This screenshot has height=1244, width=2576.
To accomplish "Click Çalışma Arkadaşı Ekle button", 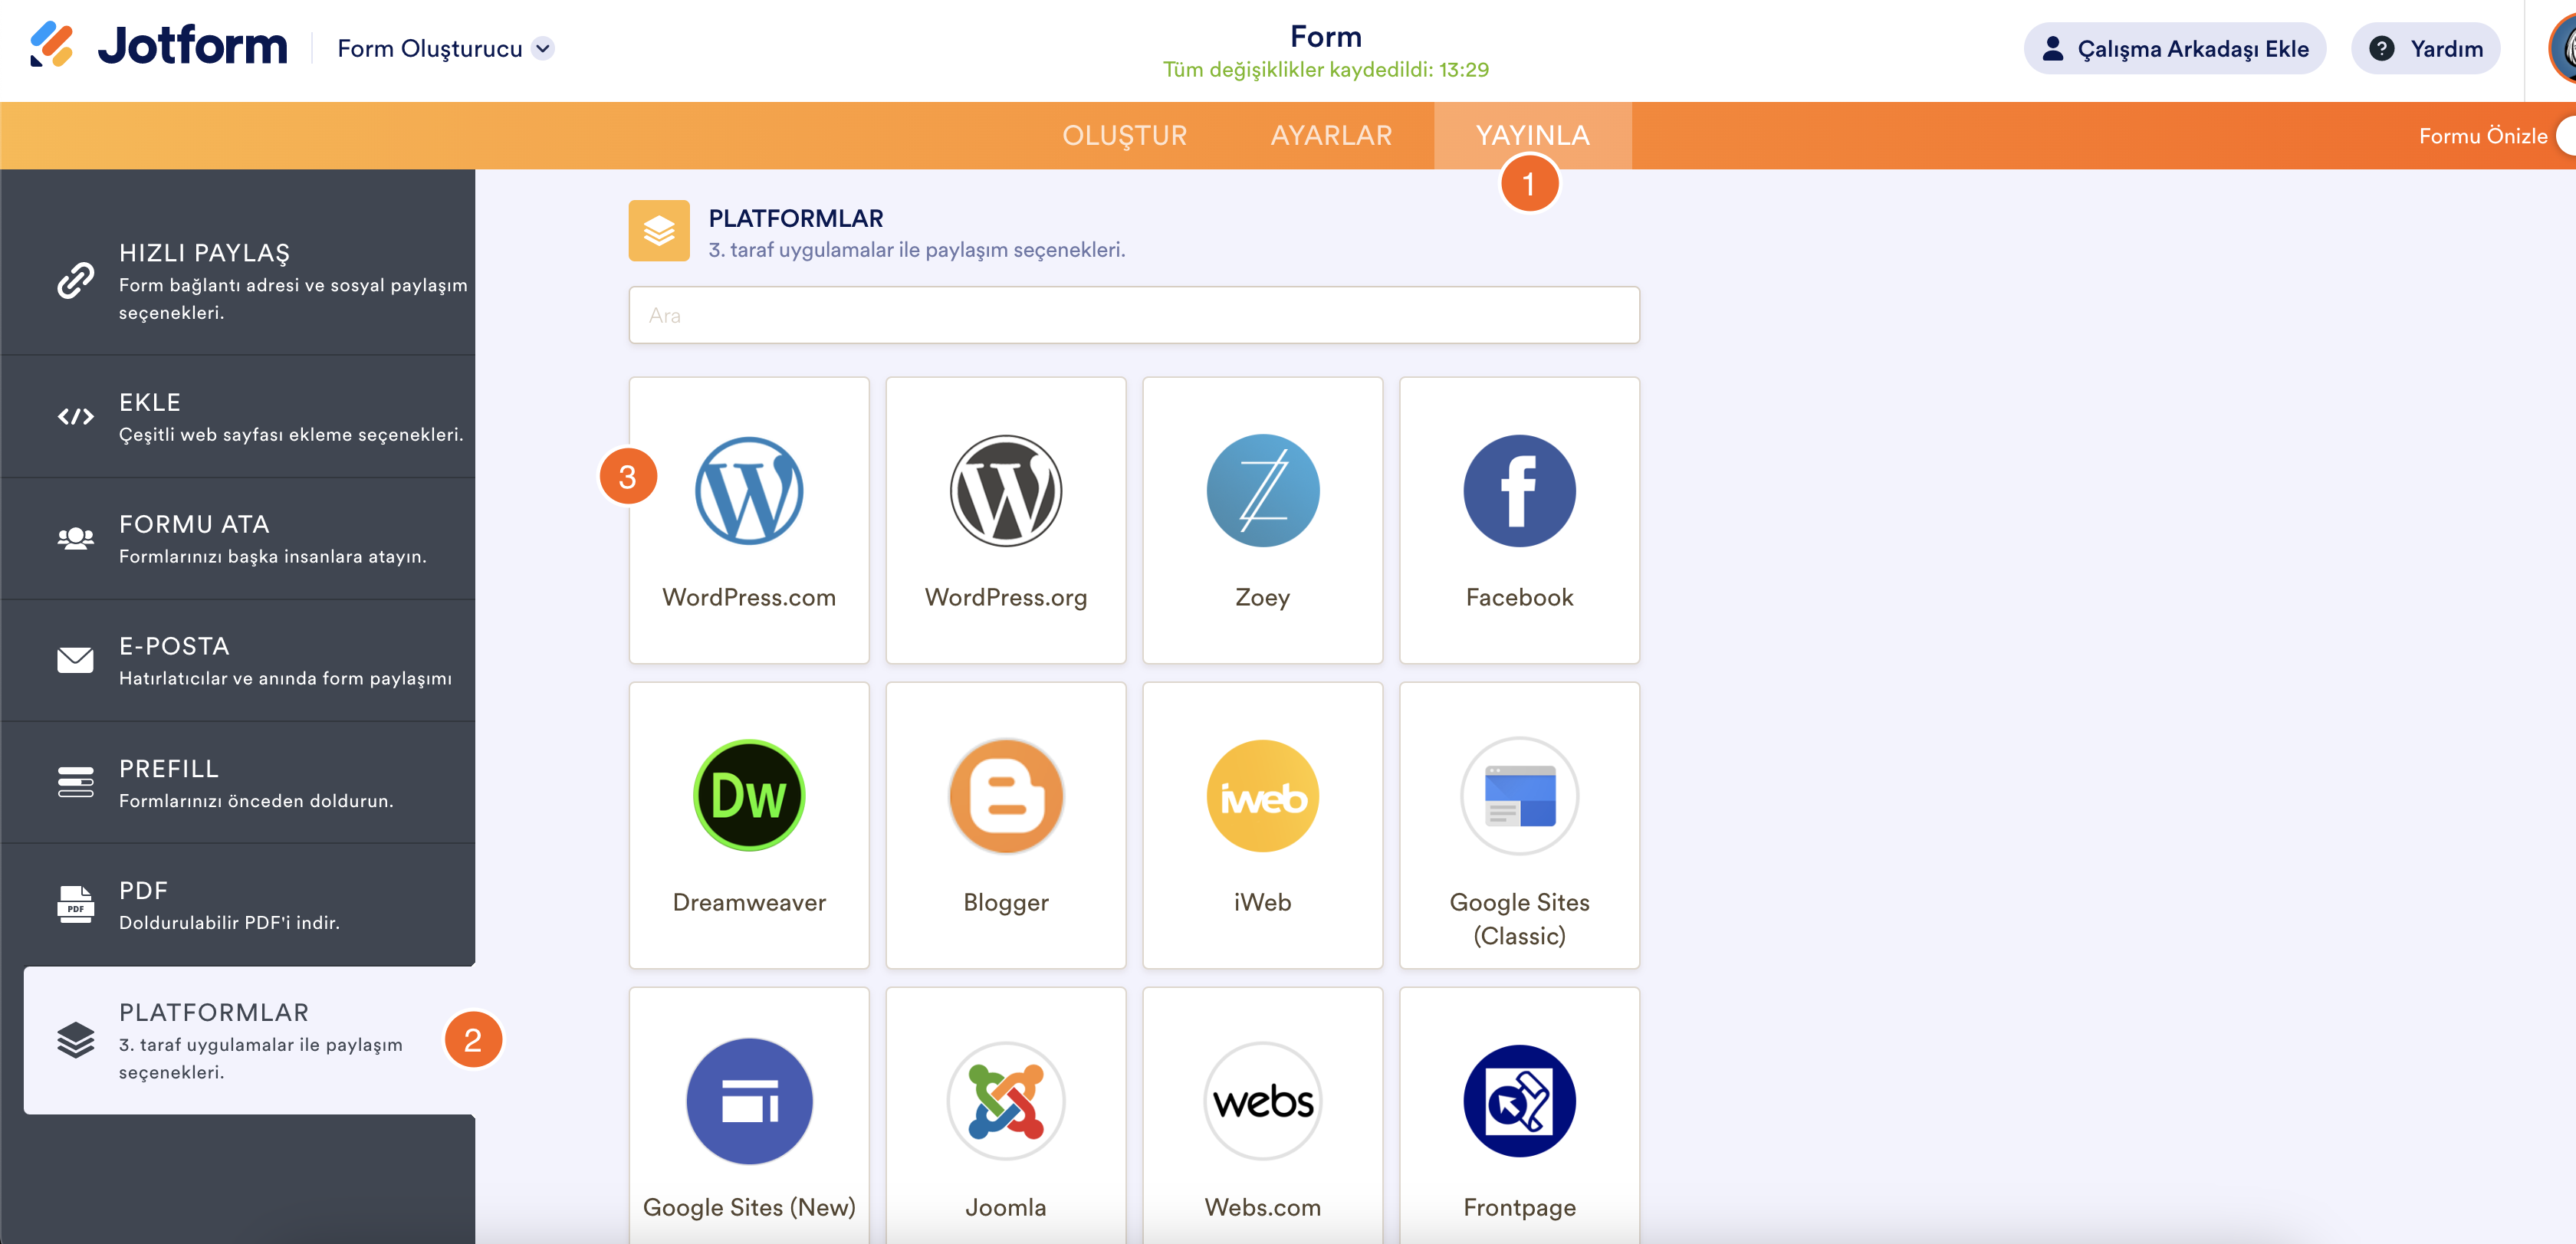I will 2174,49.
